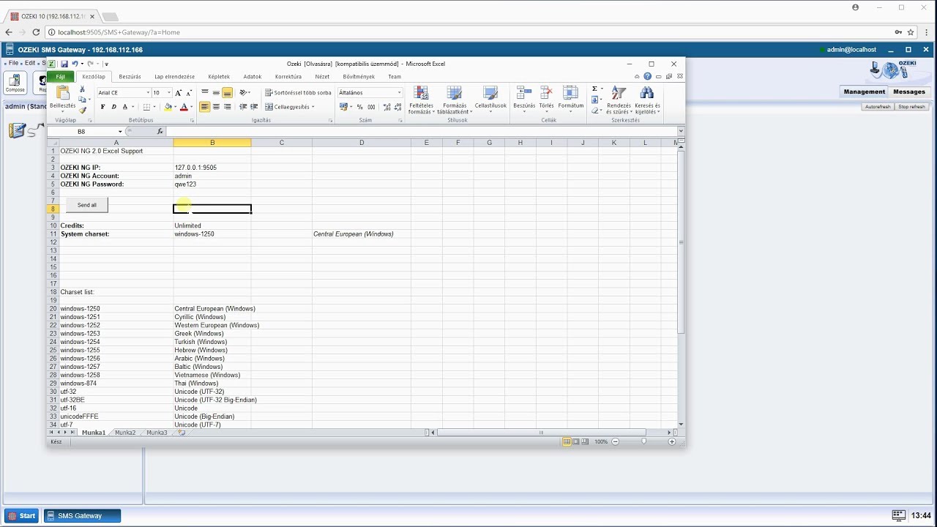Viewport: 937px width, 527px height.
Task: Open the Arial CE font name dropdown
Action: click(148, 93)
